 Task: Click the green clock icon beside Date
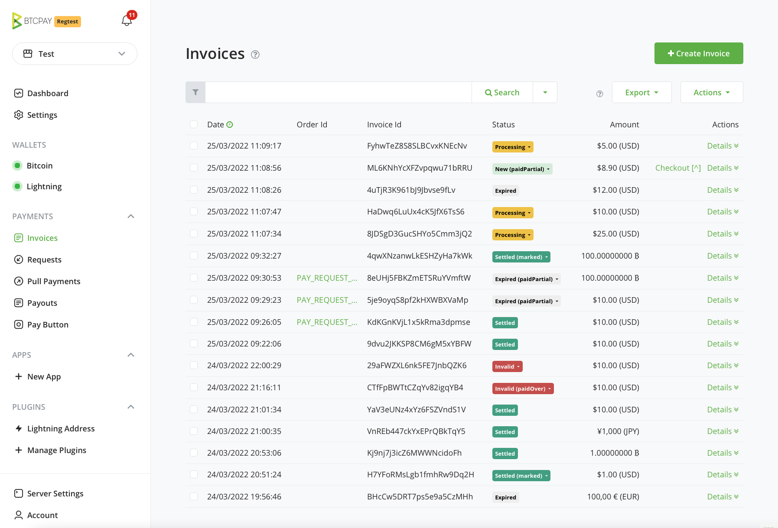click(230, 125)
